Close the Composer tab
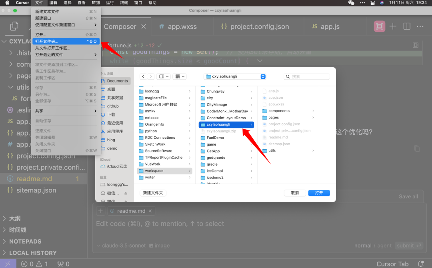Image resolution: width=432 pixels, height=268 pixels. (x=144, y=26)
